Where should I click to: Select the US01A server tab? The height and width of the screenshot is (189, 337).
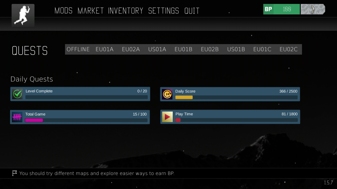click(157, 49)
